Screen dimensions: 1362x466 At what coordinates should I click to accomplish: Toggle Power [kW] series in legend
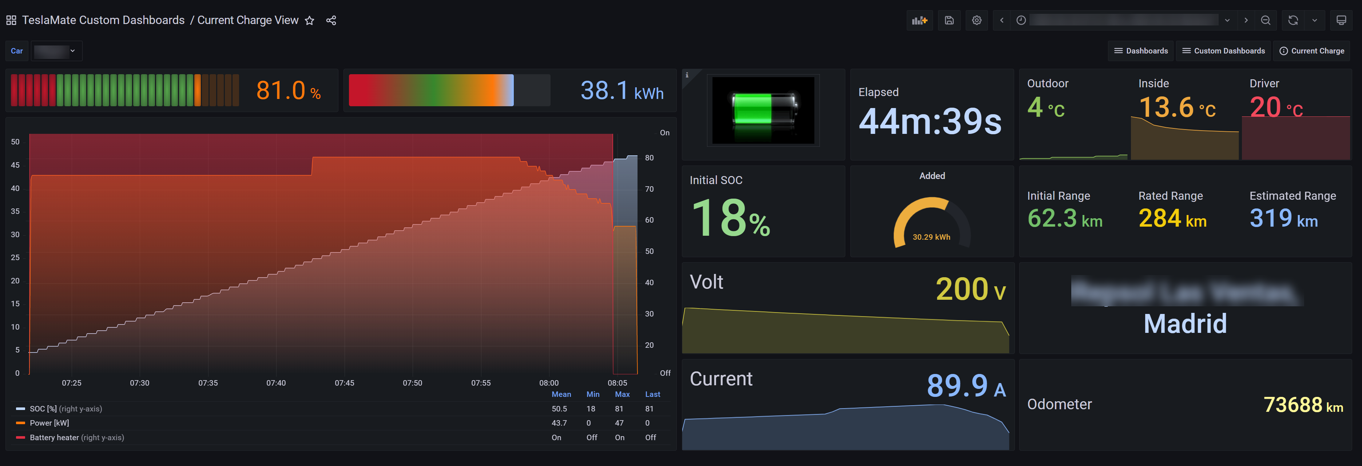[x=49, y=423]
